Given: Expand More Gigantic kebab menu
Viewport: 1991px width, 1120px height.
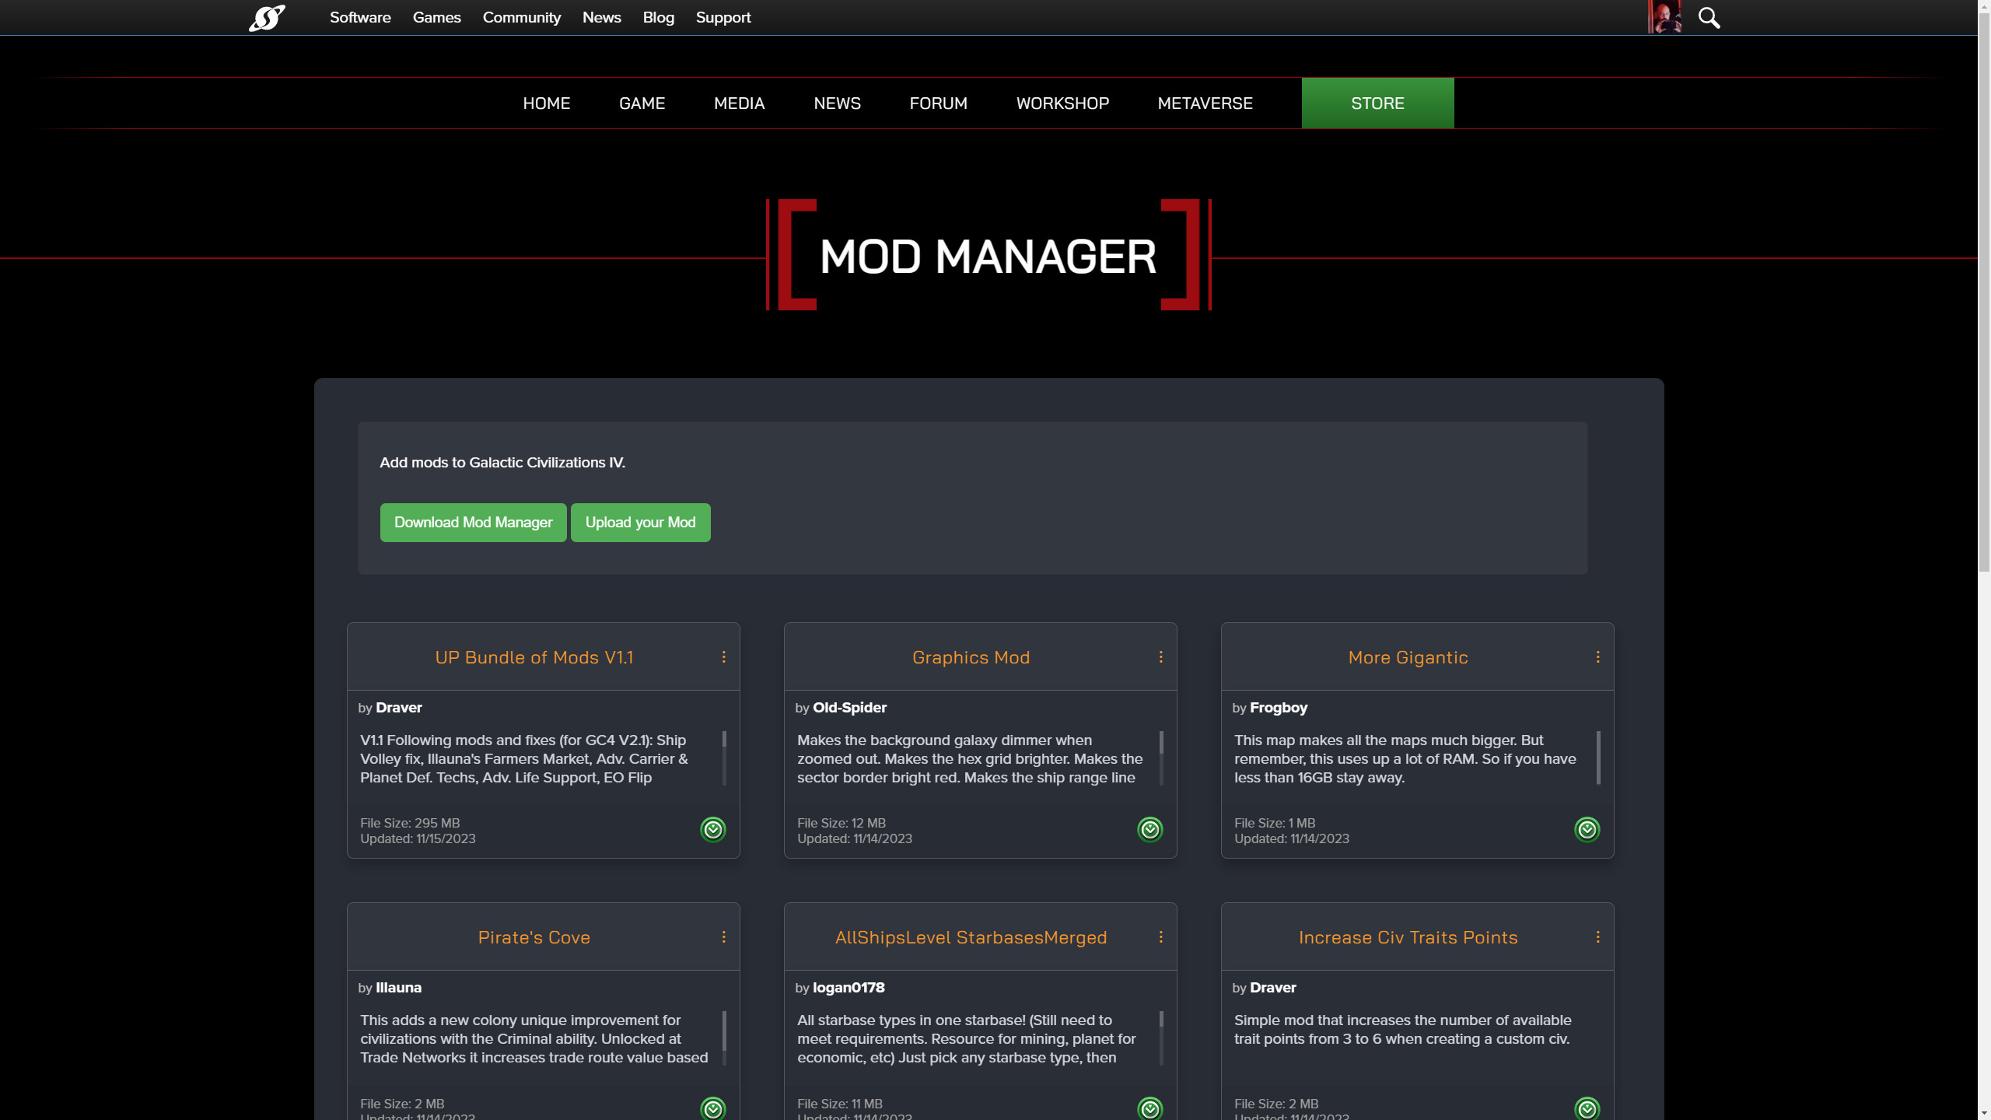Looking at the screenshot, I should tap(1597, 657).
